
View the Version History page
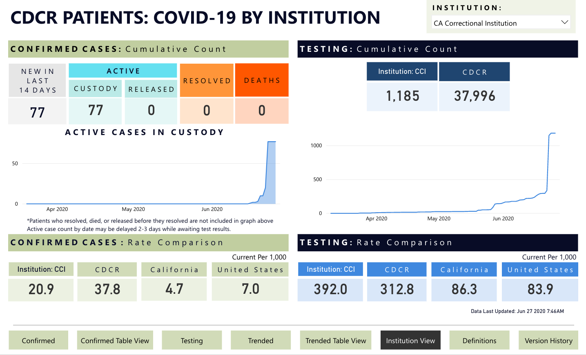(548, 340)
